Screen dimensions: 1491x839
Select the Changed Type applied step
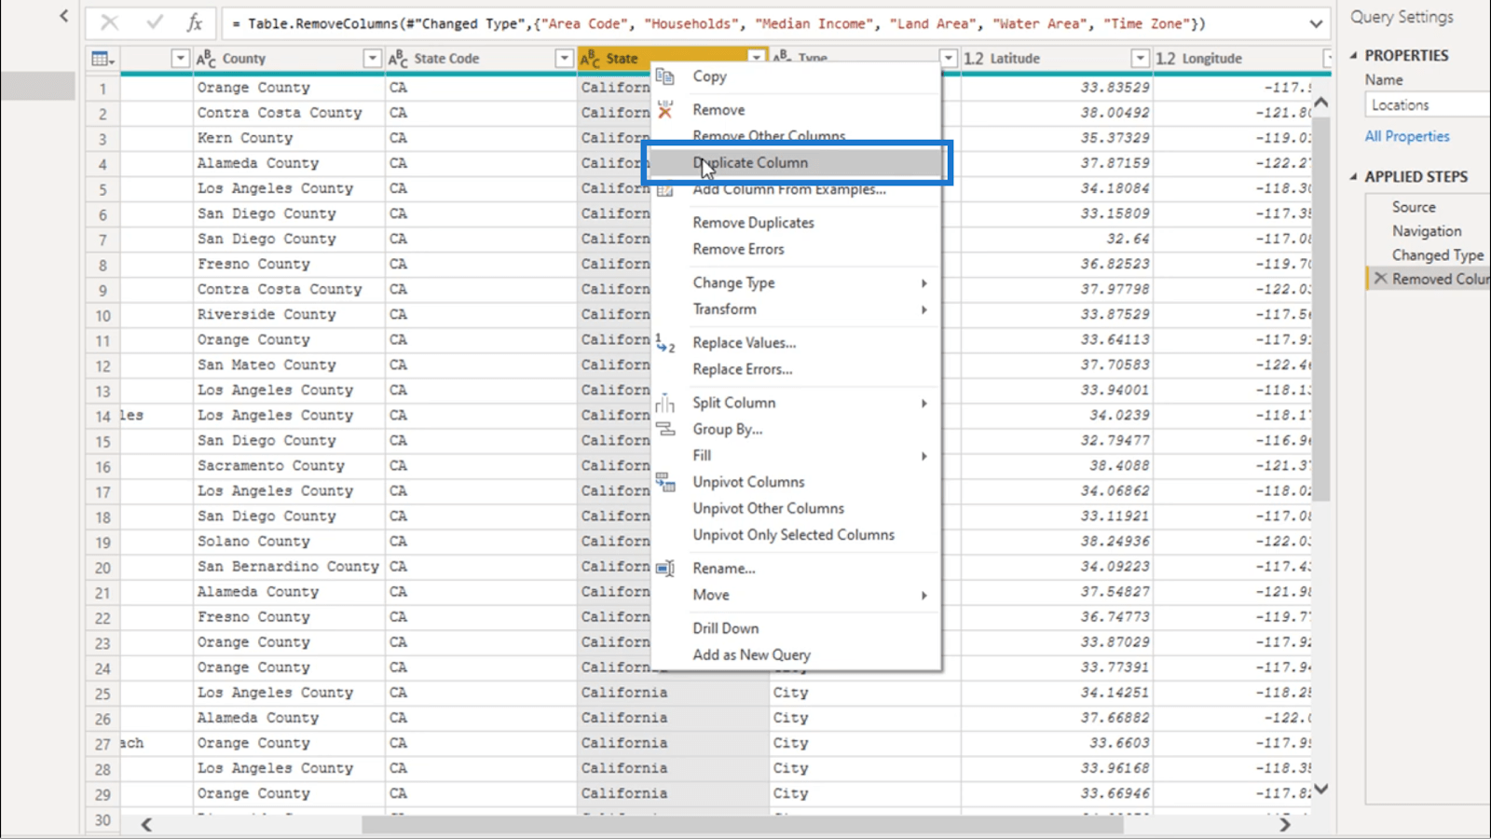click(1438, 255)
